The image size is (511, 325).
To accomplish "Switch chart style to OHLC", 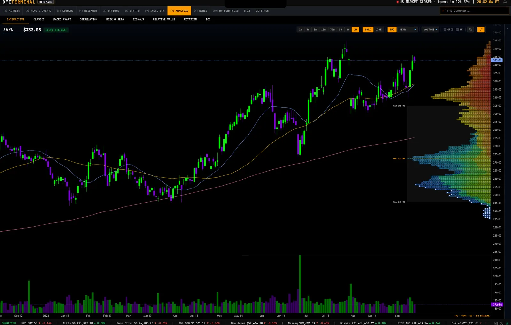I will (x=368, y=30).
